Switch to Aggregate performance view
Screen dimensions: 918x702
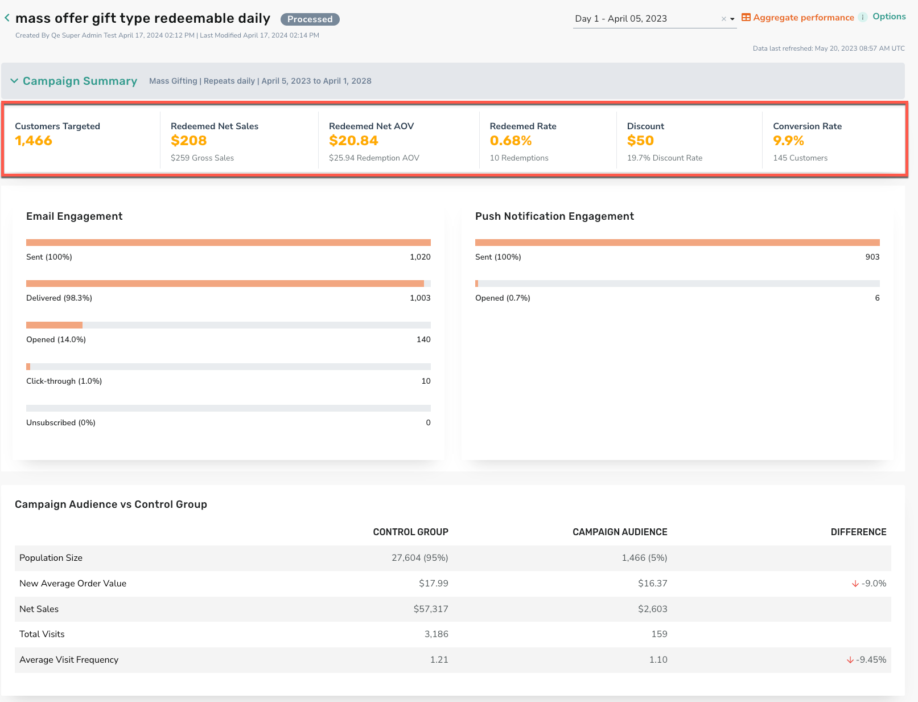coord(804,18)
